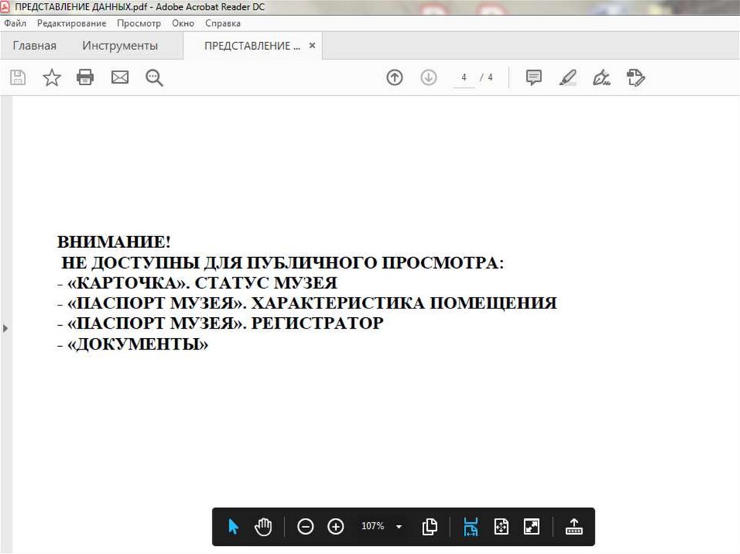Go to previous page arrow
The width and height of the screenshot is (740, 554).
tap(395, 77)
